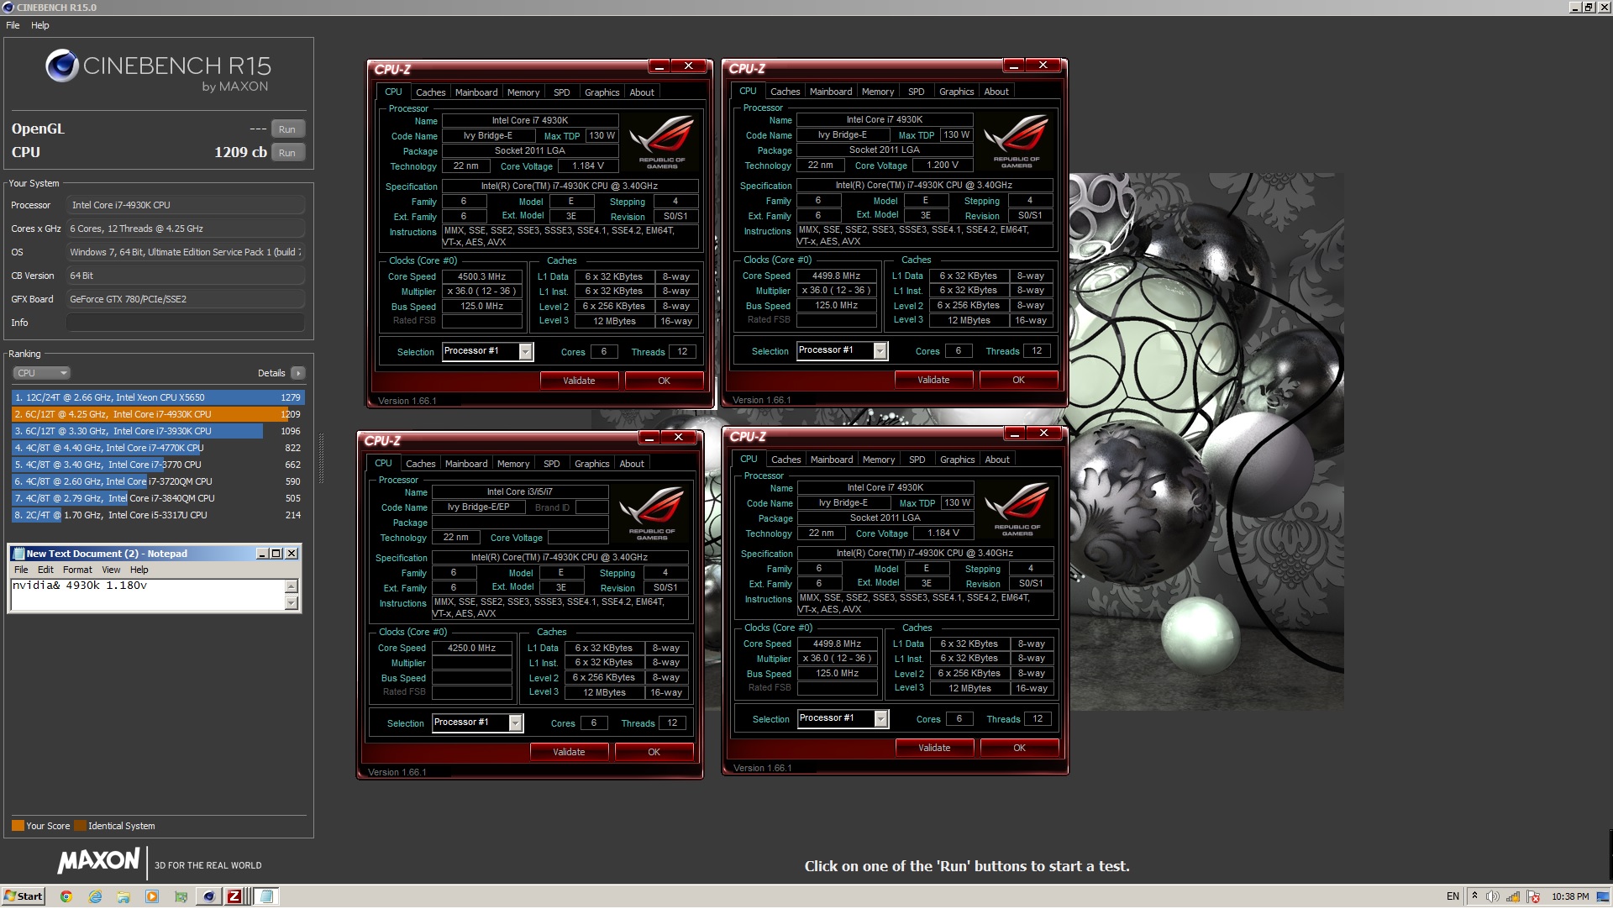Open the CPU ranking type dropdown
The height and width of the screenshot is (909, 1613).
point(41,373)
